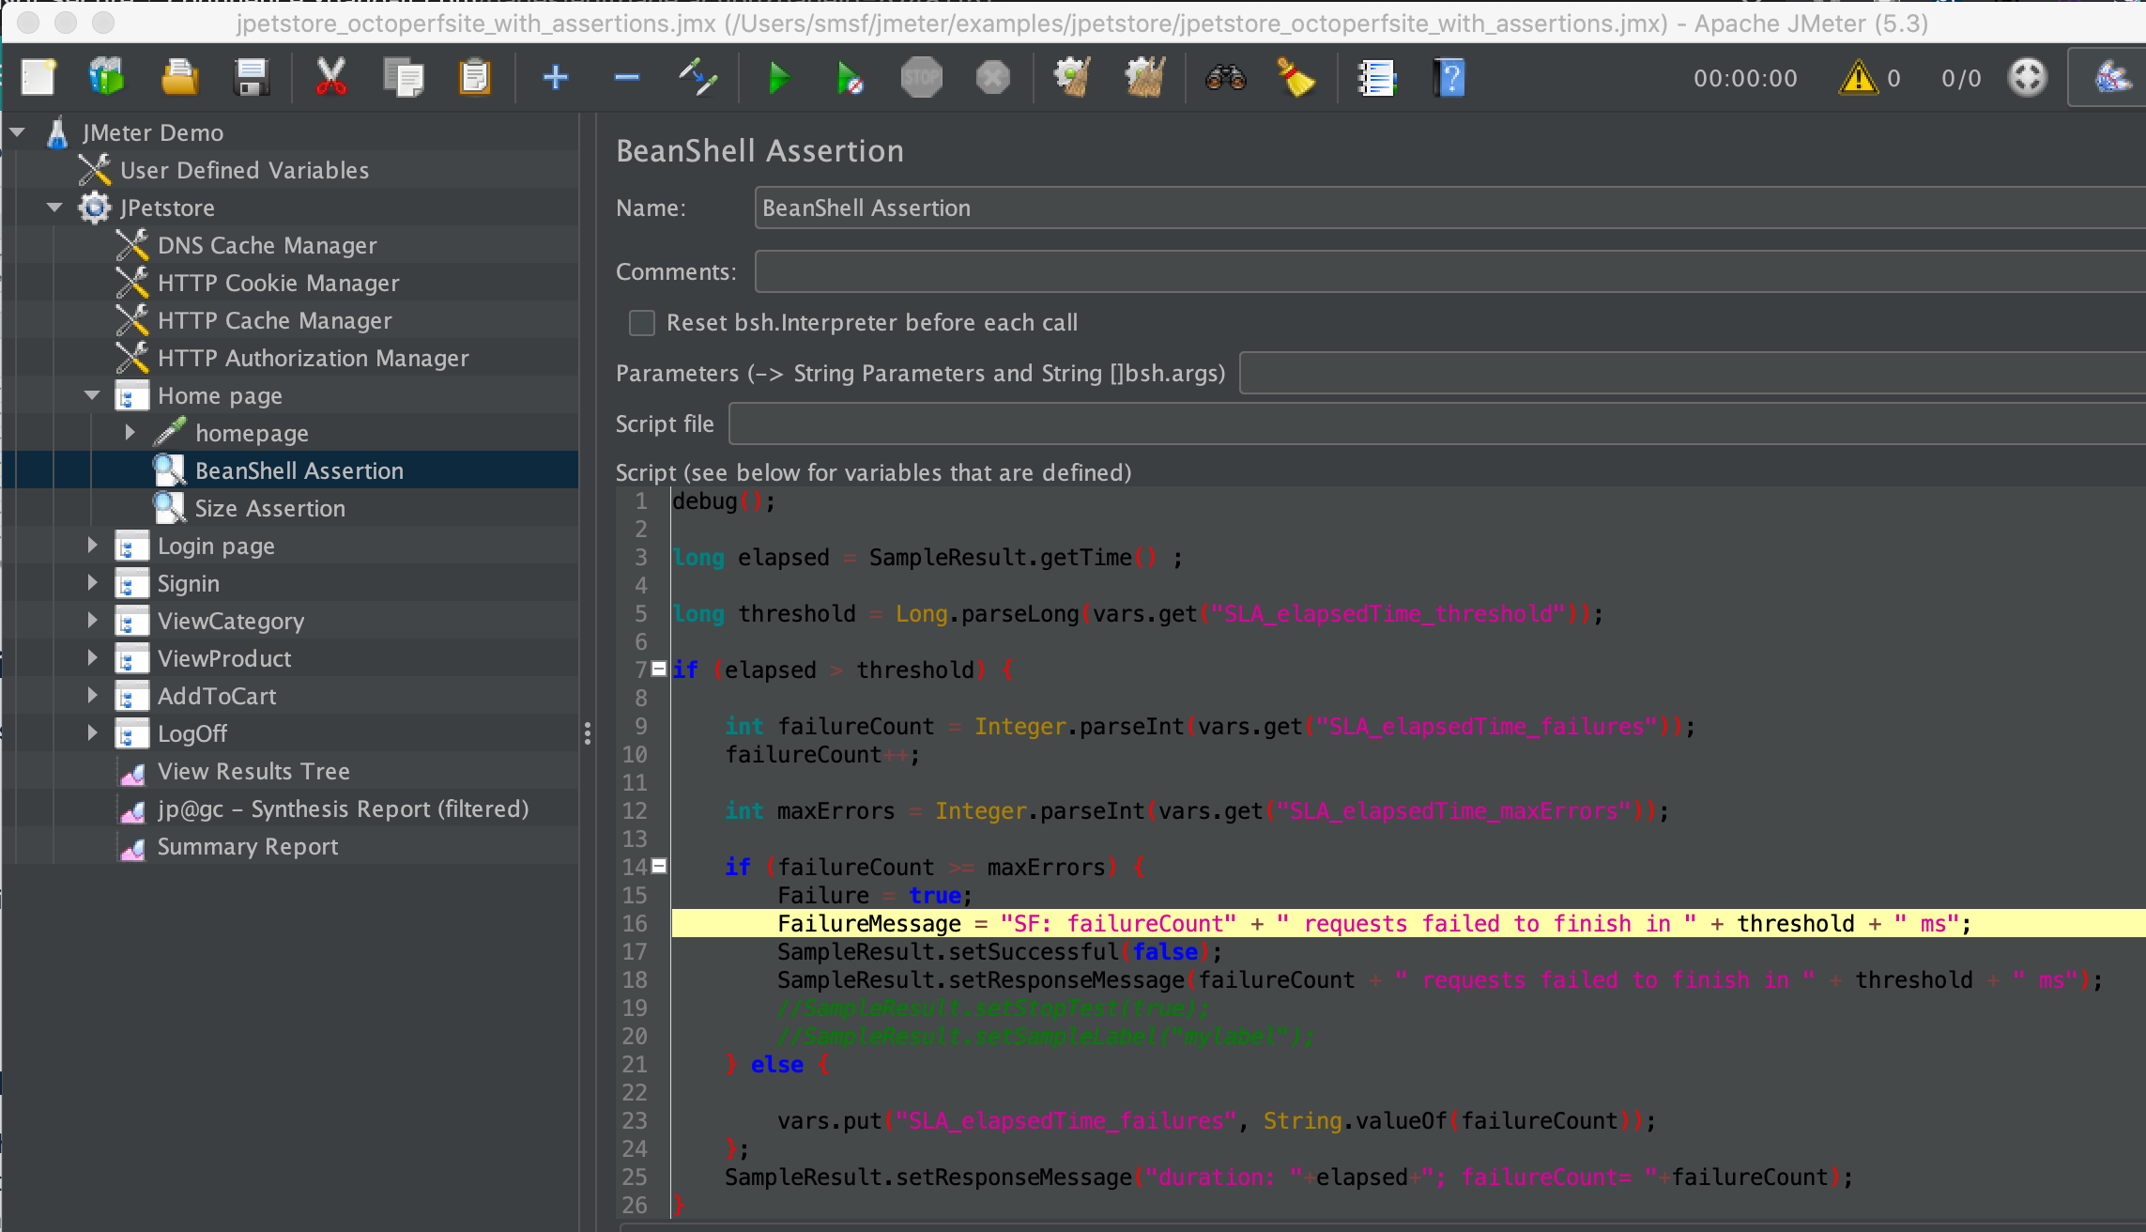The height and width of the screenshot is (1232, 2146).
Task: Copy the selected element
Action: point(403,77)
